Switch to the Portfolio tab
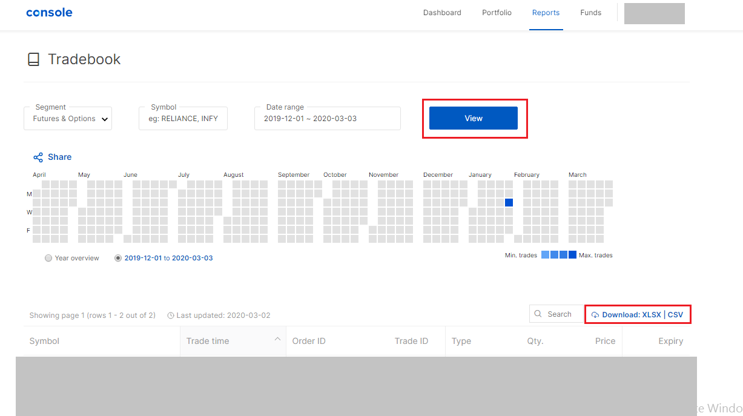The height and width of the screenshot is (416, 743). click(497, 12)
